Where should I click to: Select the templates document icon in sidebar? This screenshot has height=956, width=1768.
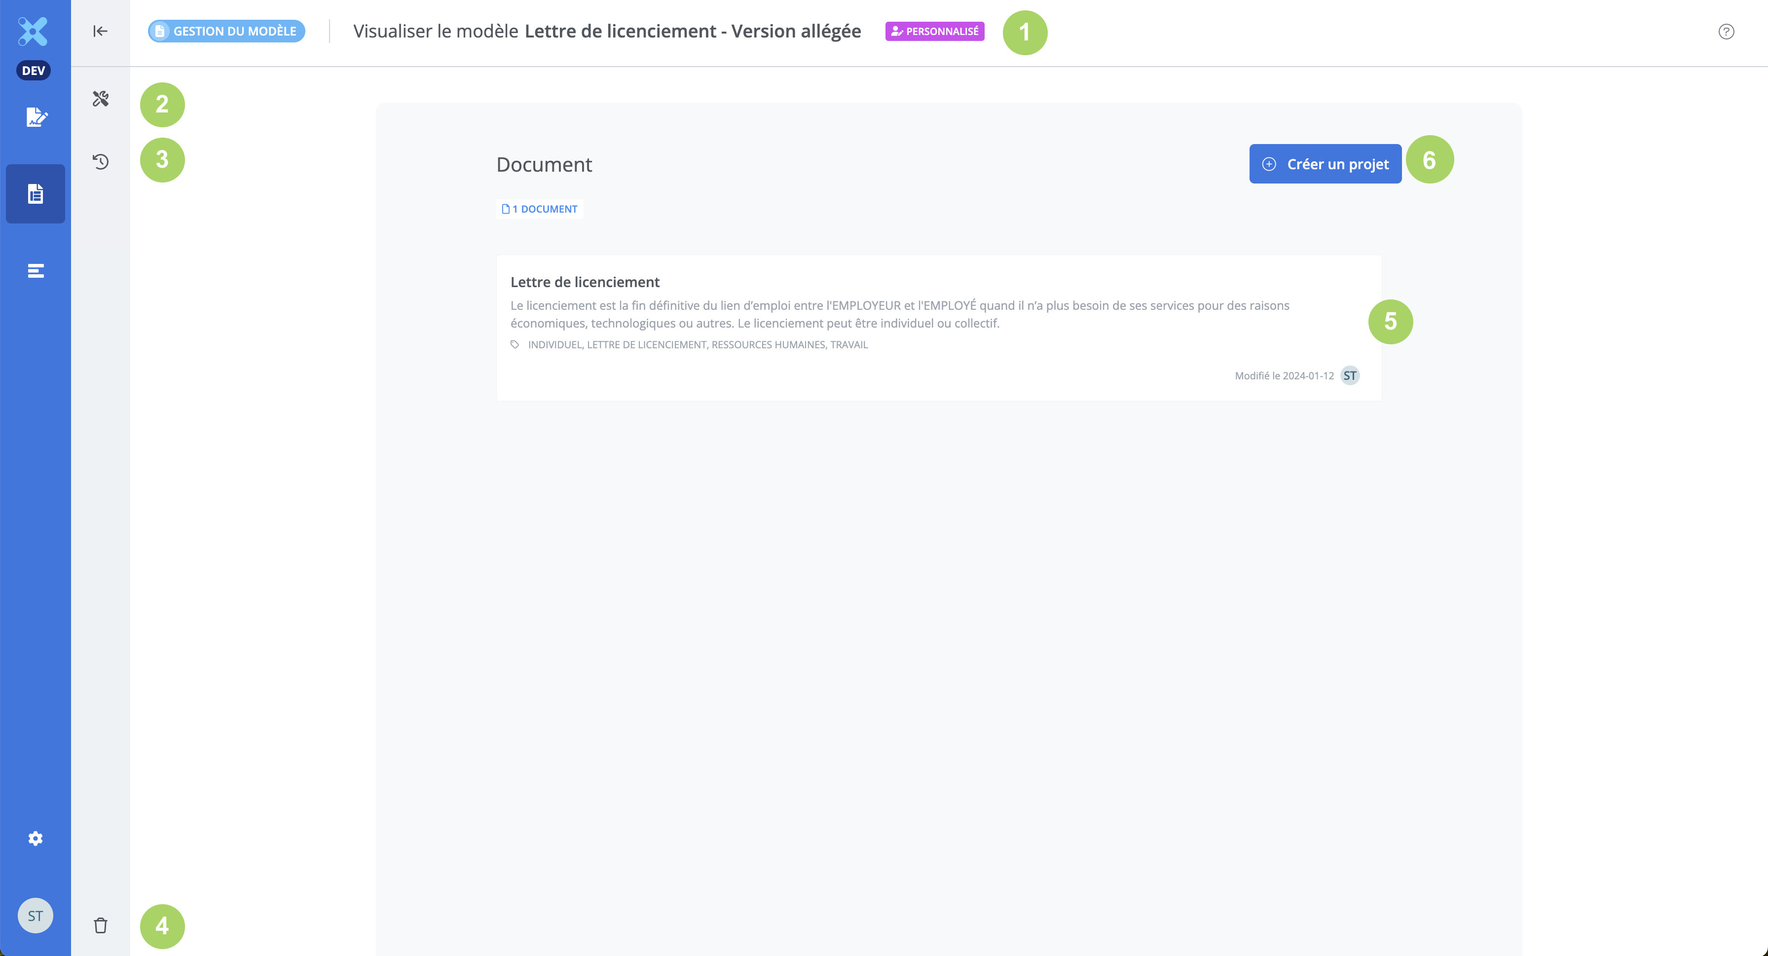36,193
